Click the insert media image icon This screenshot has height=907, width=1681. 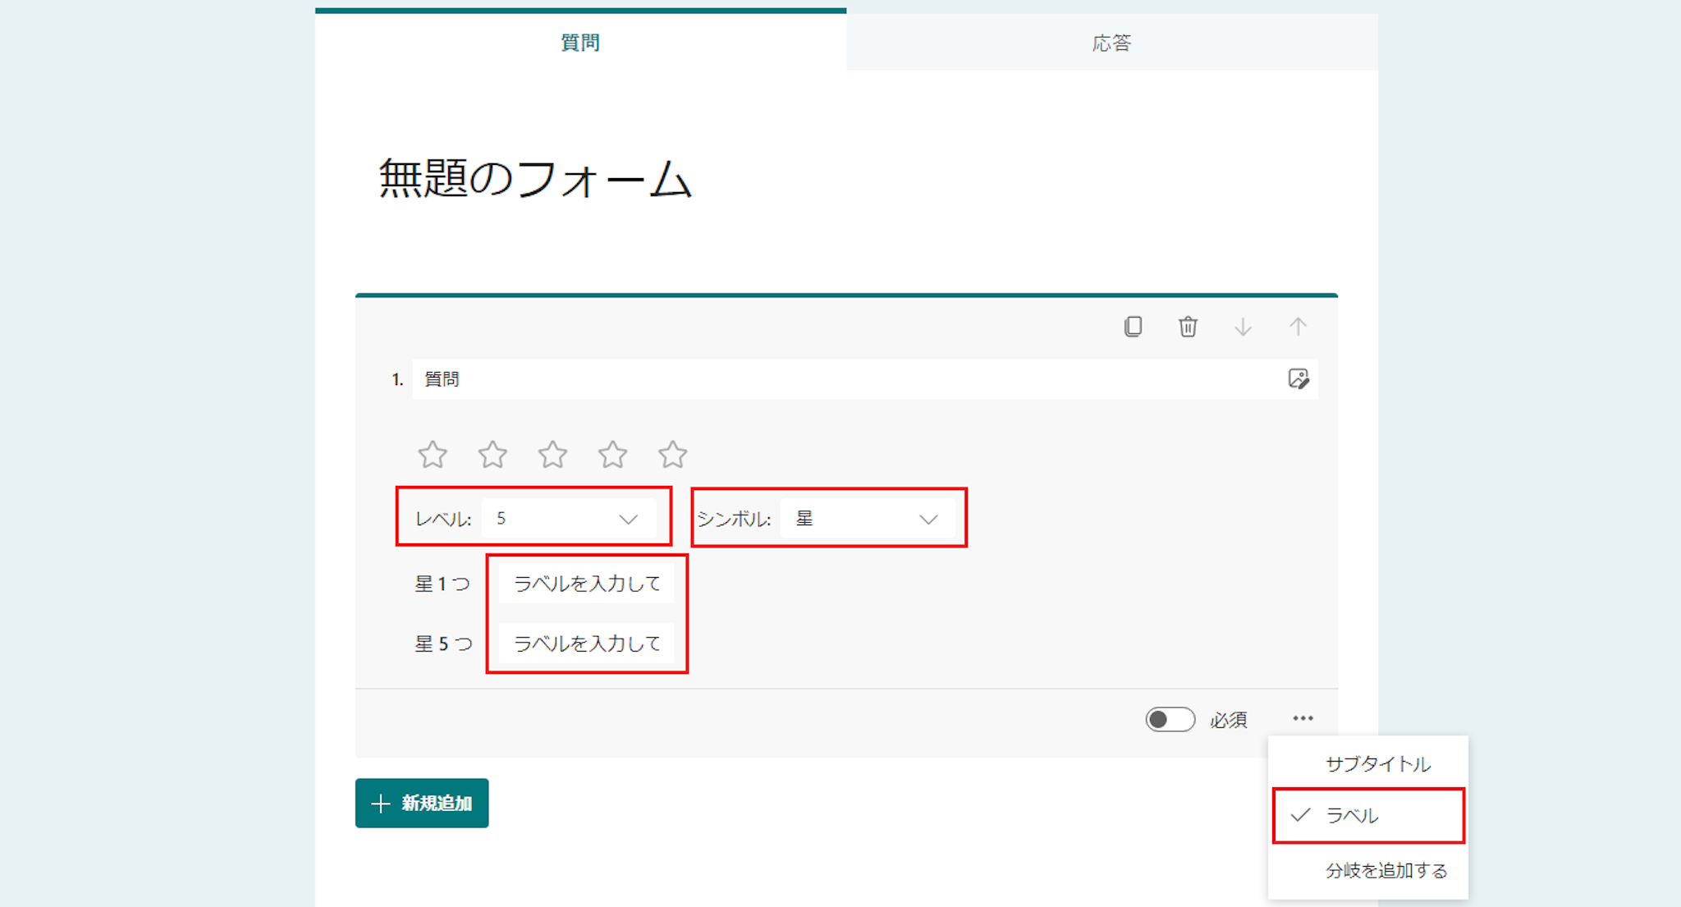pos(1298,378)
